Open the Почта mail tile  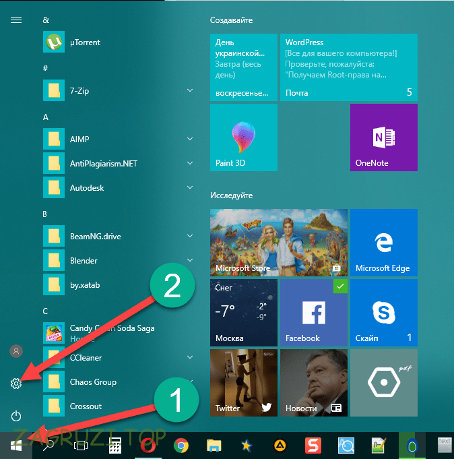(x=349, y=67)
